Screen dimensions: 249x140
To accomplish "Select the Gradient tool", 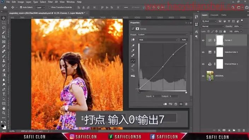I will [x=4, y=75].
